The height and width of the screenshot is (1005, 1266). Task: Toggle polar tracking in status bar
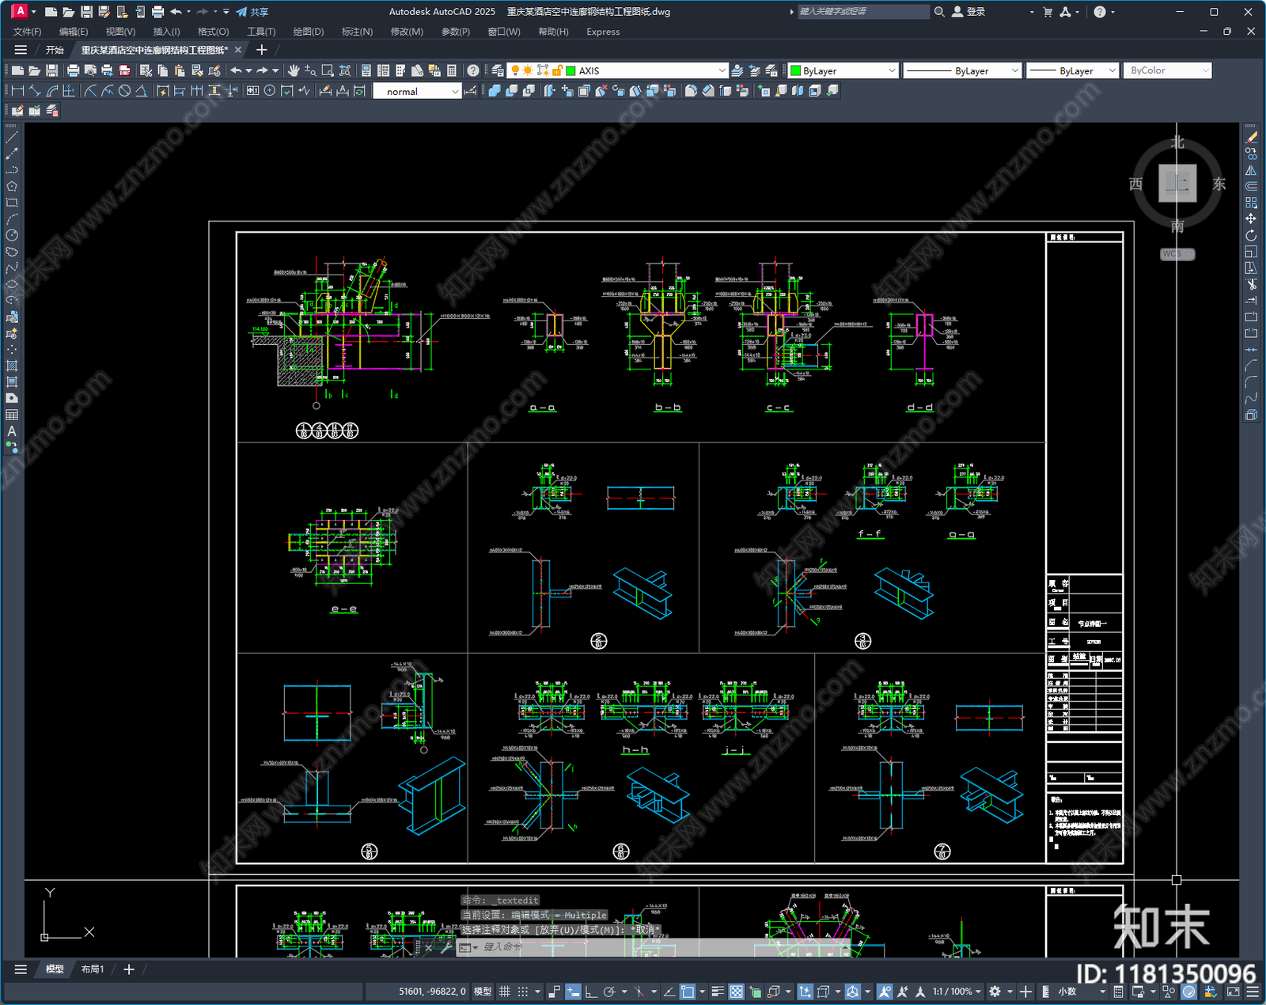point(608,992)
